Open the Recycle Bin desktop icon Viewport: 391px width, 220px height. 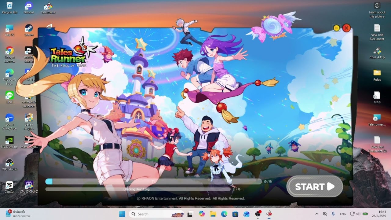coord(9,8)
